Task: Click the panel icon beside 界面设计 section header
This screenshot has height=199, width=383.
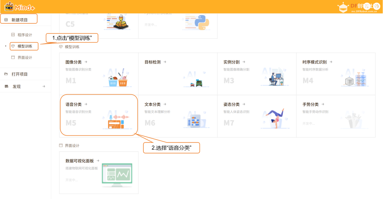Action: [x=60, y=145]
